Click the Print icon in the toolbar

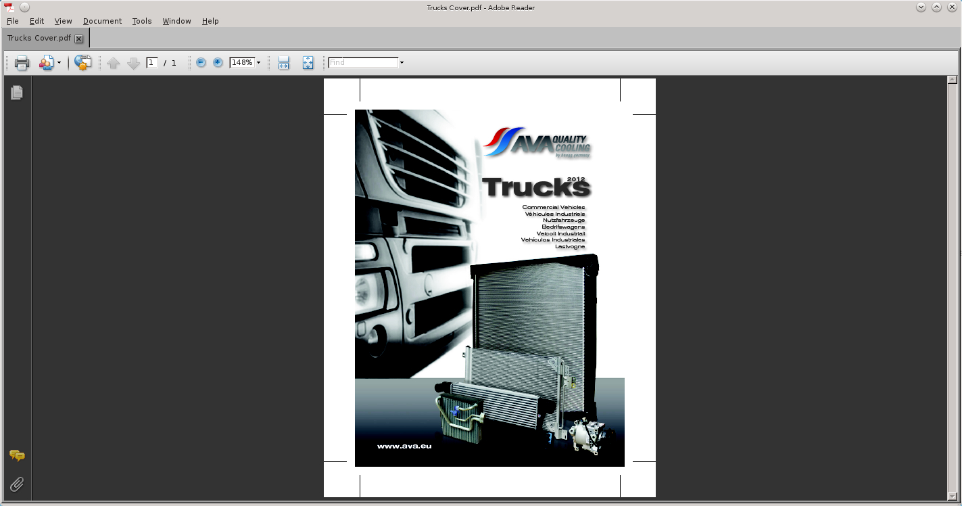coord(22,63)
